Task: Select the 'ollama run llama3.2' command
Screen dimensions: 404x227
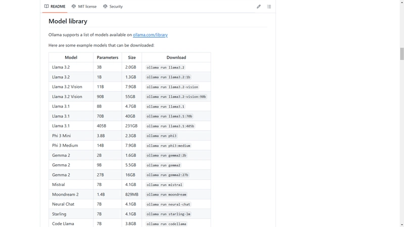Action: click(x=166, y=67)
